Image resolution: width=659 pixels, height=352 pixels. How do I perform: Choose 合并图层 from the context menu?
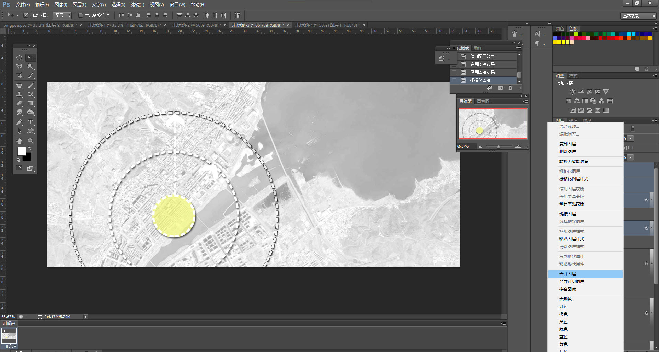coord(568,274)
